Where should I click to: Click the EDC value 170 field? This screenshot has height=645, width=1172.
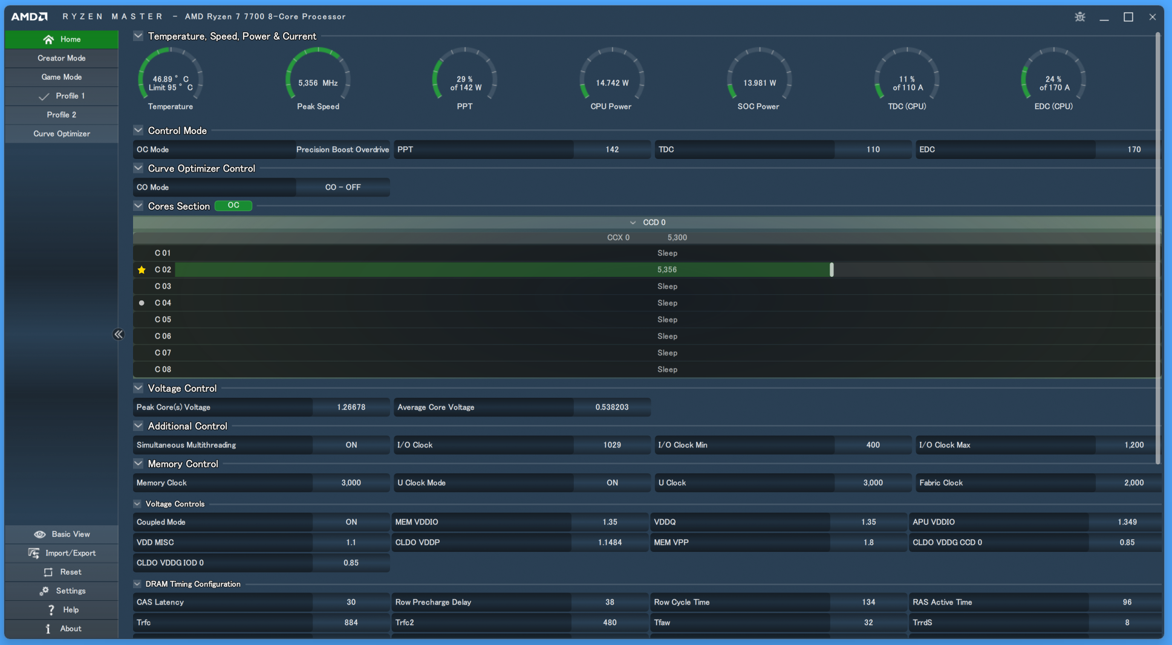coord(1128,149)
